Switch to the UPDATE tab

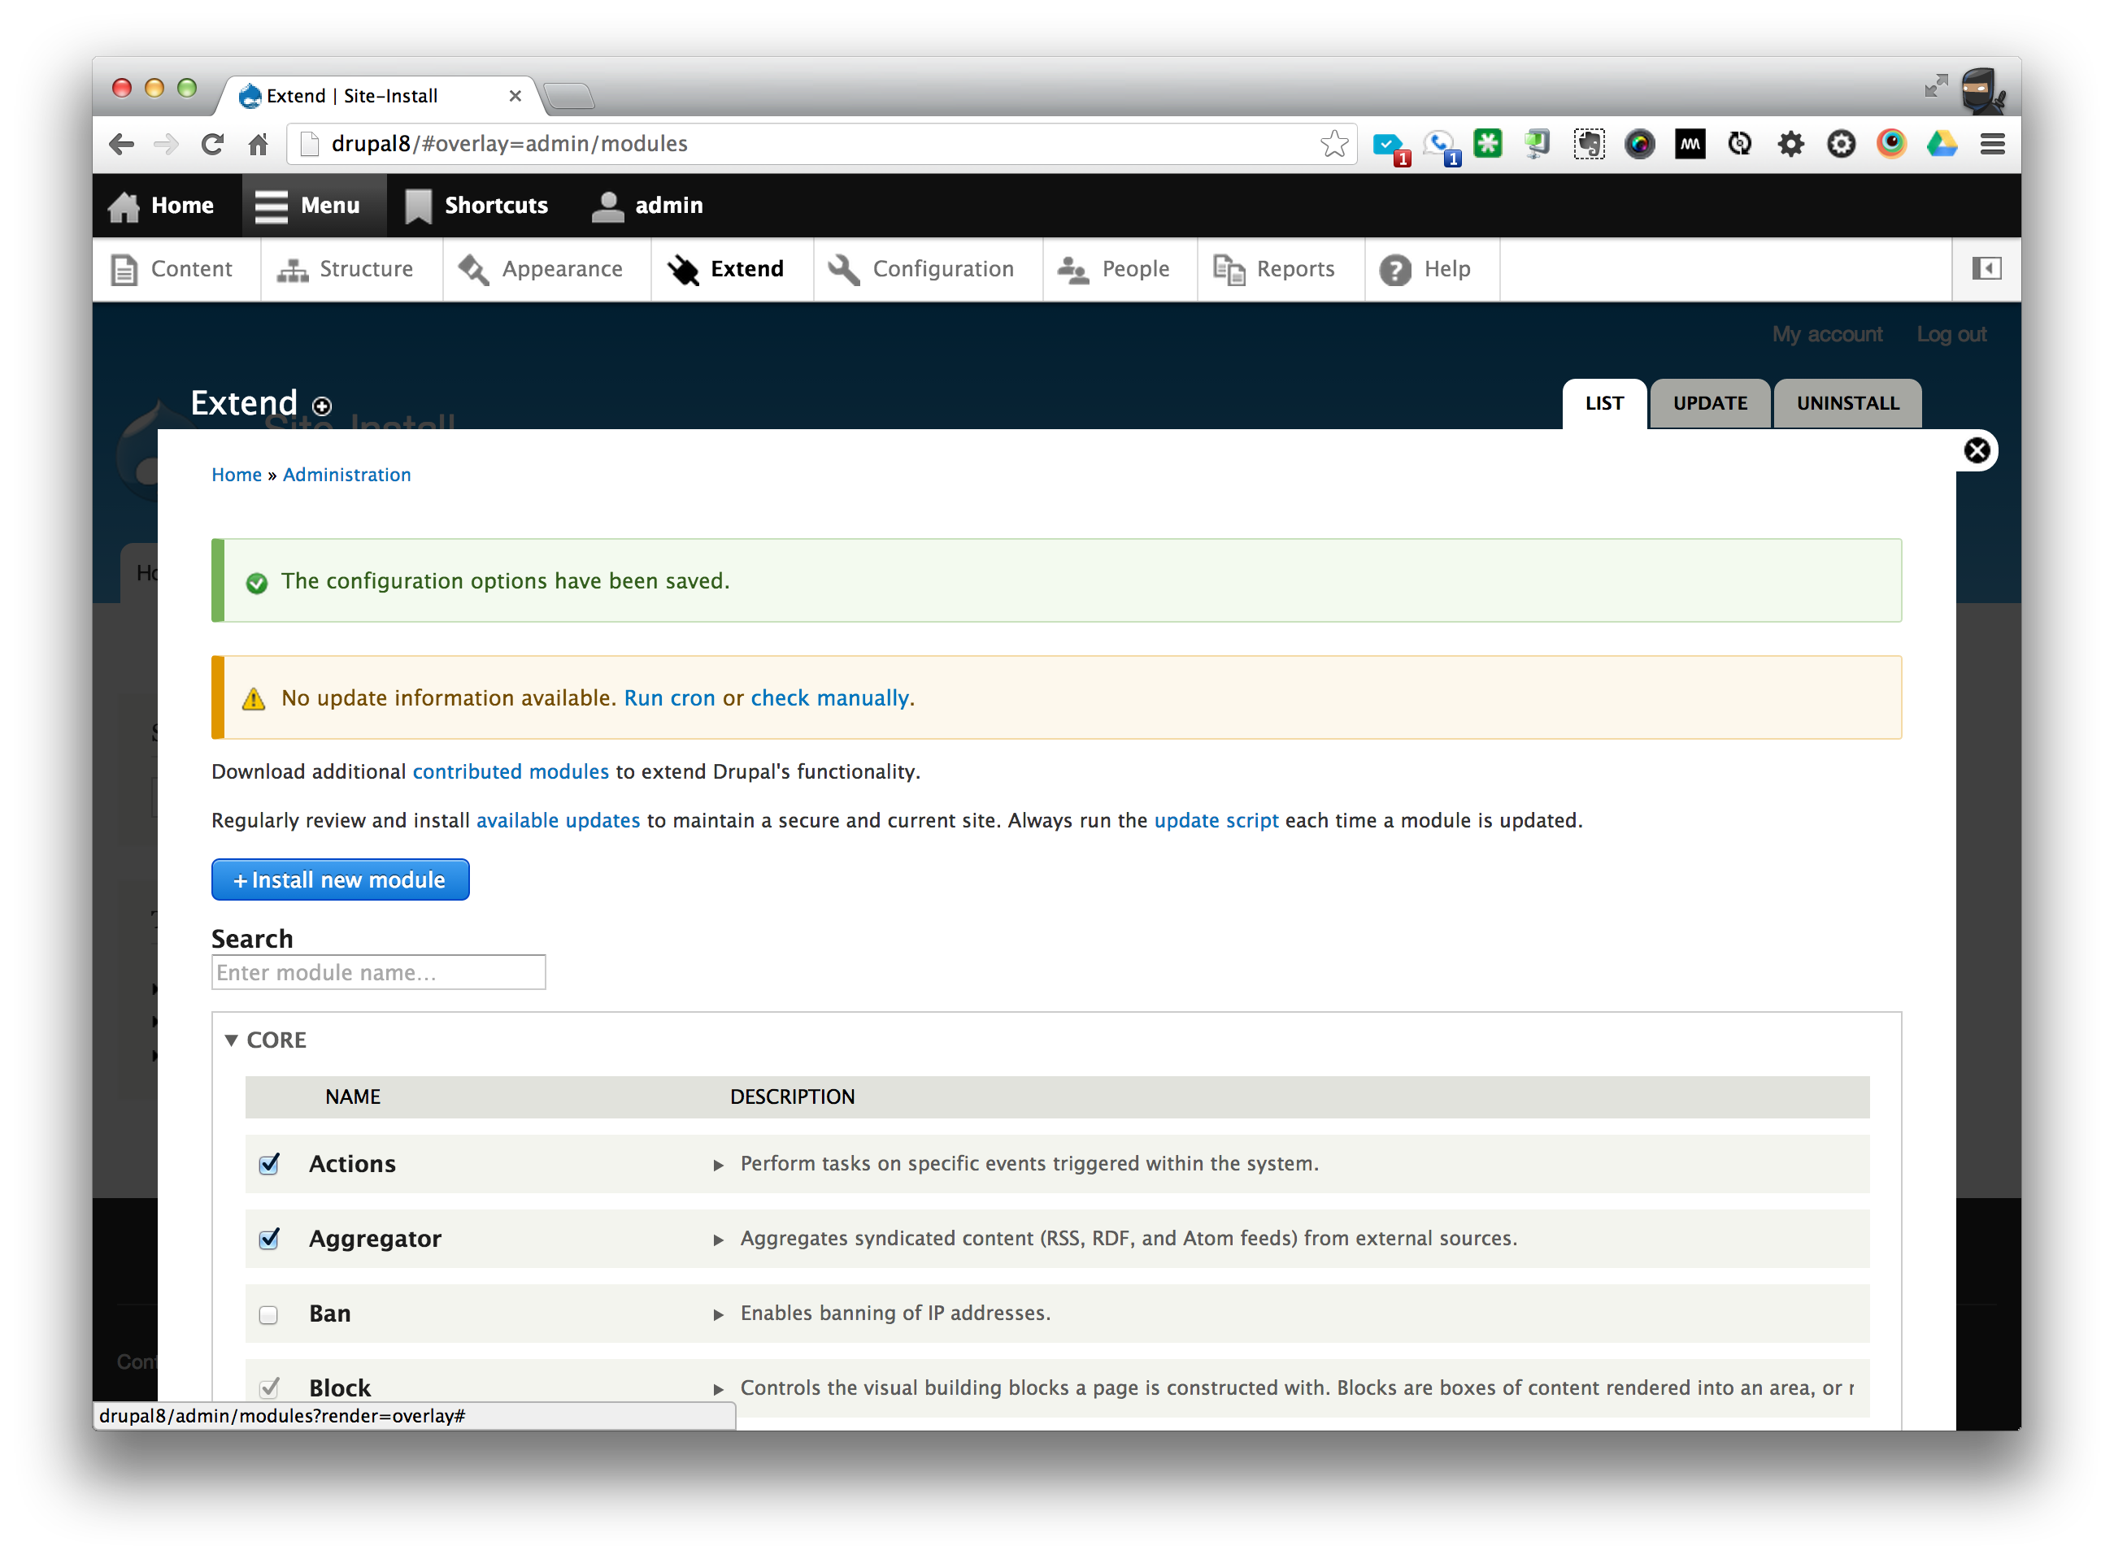coord(1710,403)
